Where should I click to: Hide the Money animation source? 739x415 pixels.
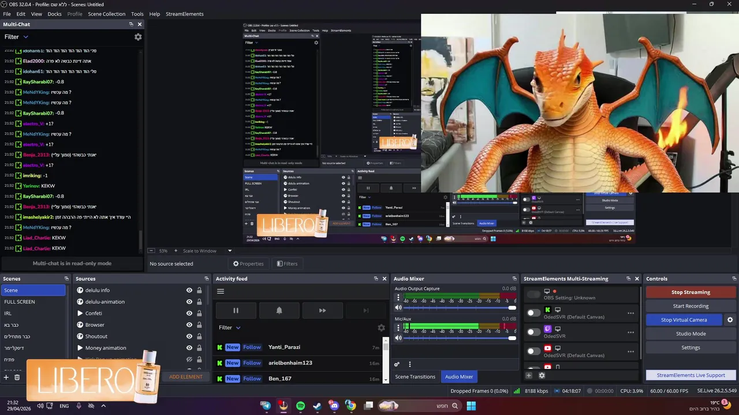(189, 348)
